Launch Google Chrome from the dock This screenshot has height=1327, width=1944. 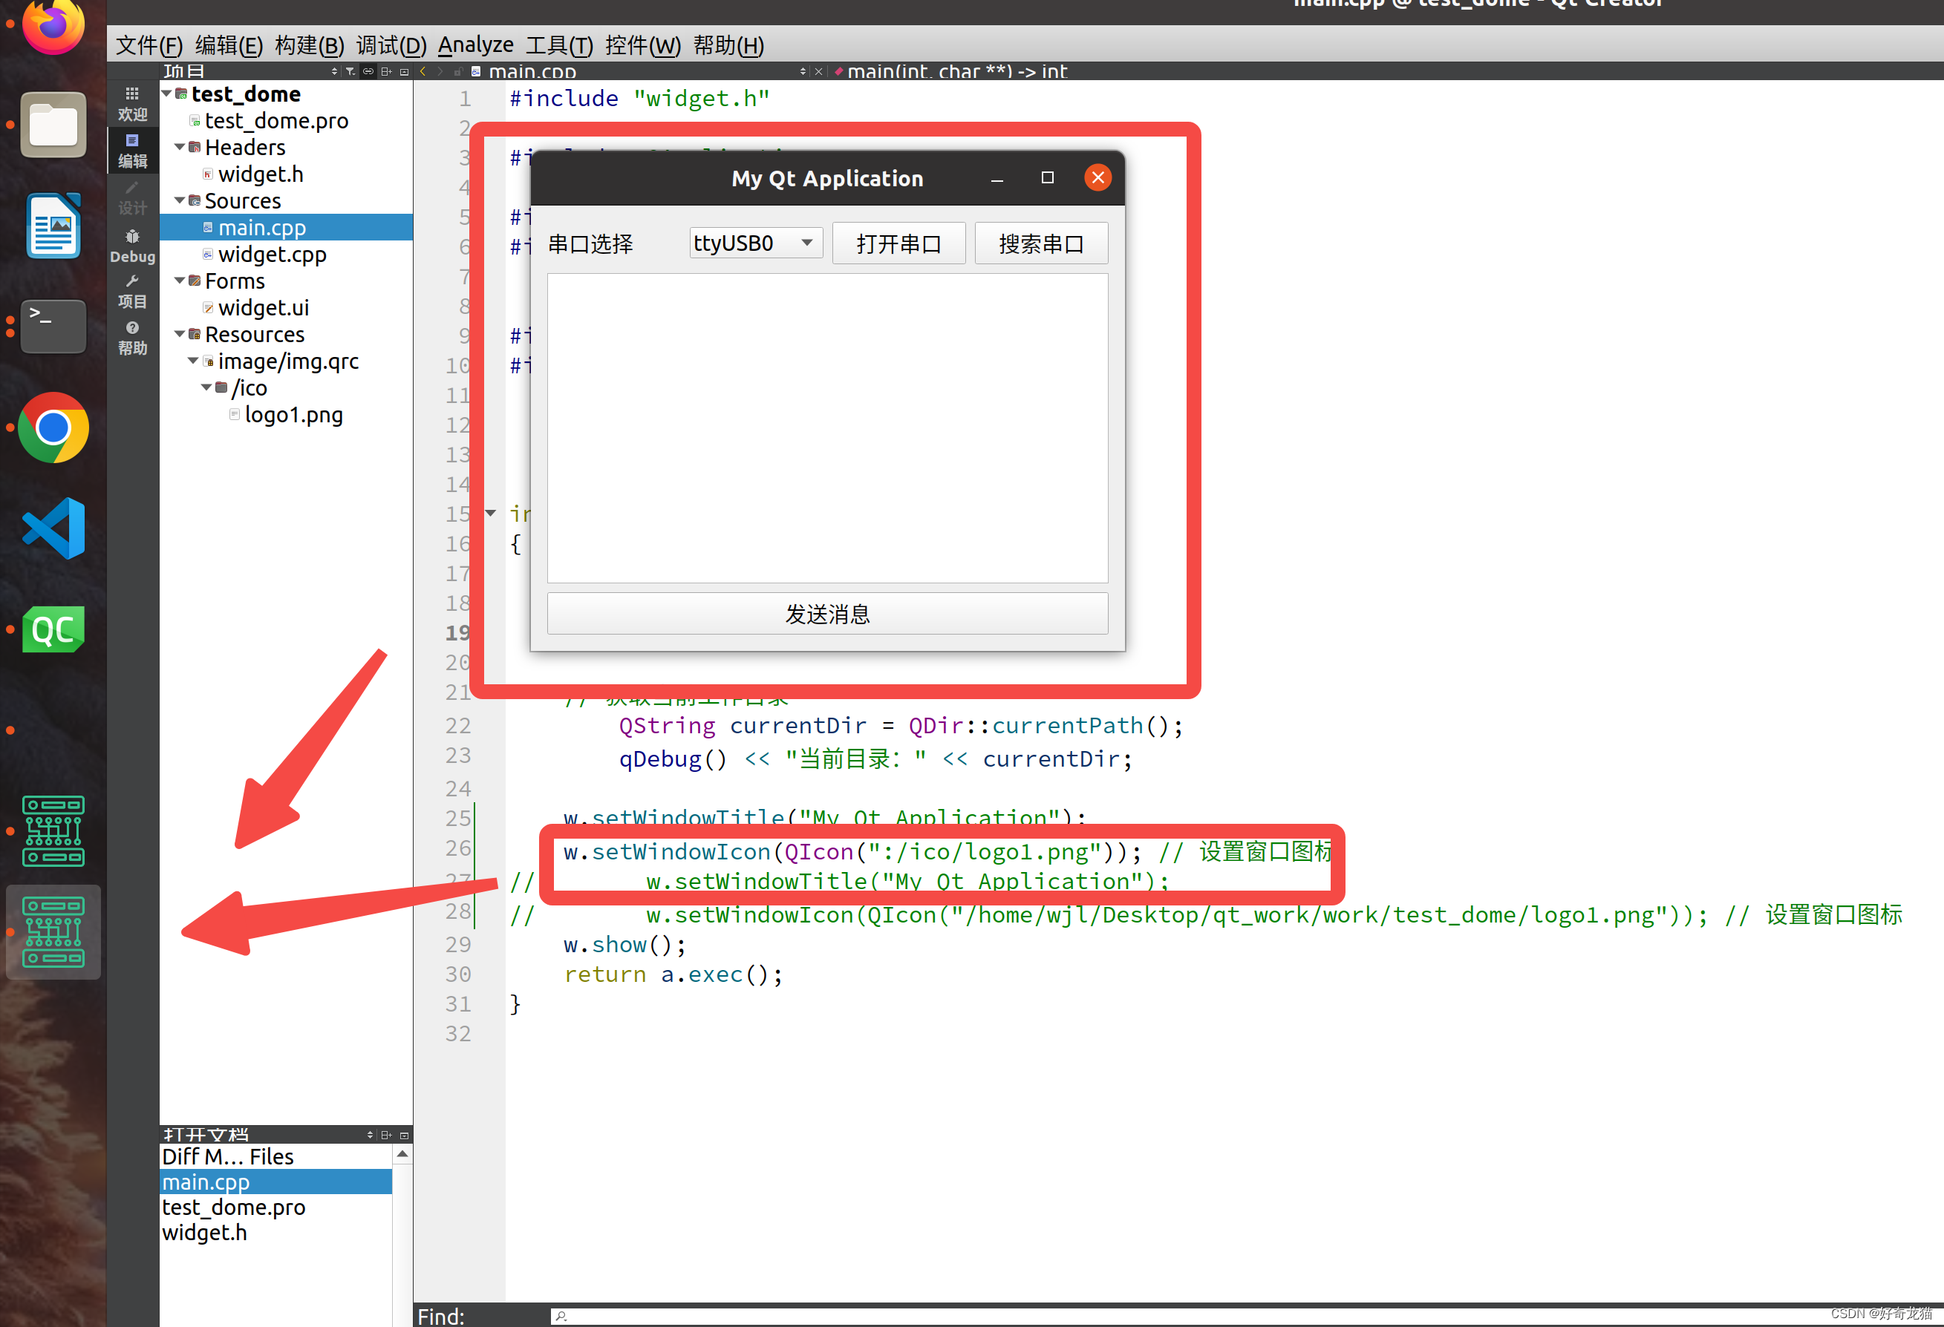(53, 427)
